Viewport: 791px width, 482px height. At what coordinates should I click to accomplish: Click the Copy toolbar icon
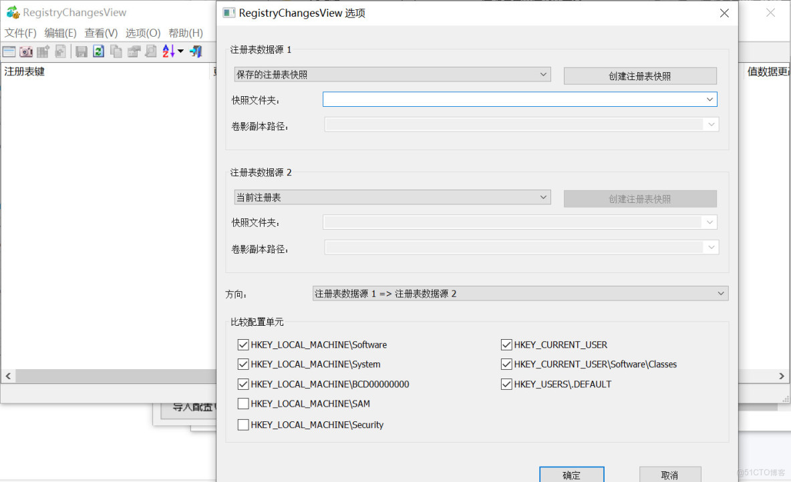pyautogui.click(x=114, y=51)
